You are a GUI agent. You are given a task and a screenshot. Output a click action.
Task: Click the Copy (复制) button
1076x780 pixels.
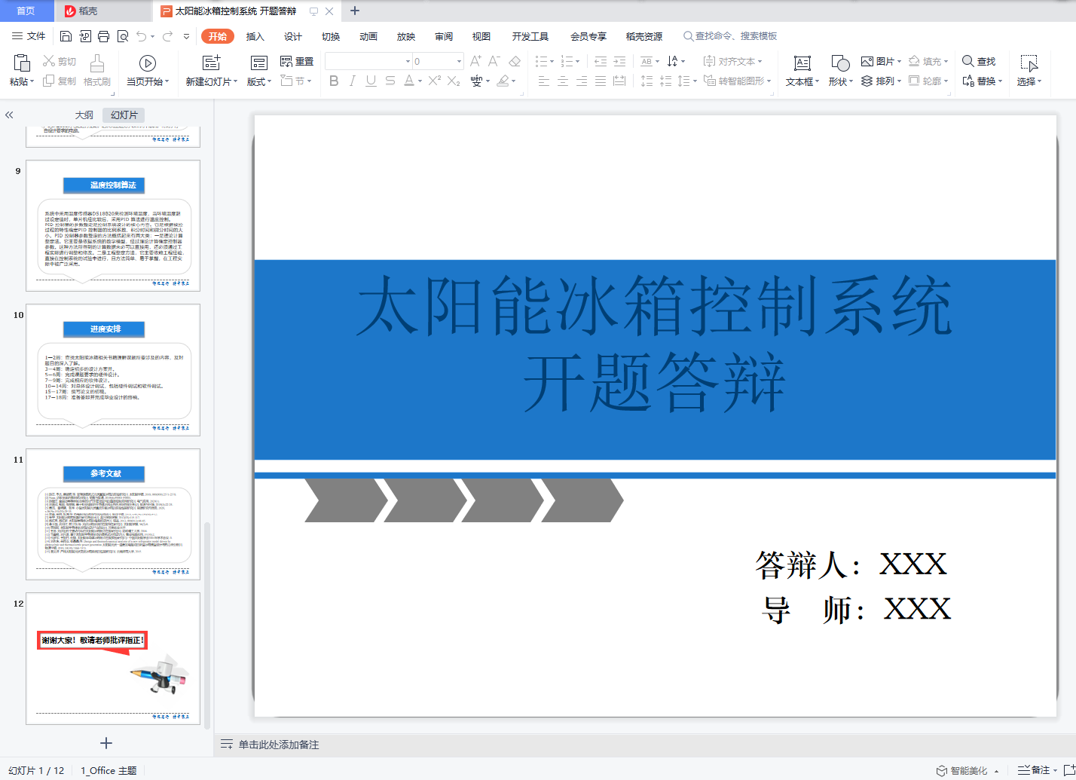click(60, 81)
